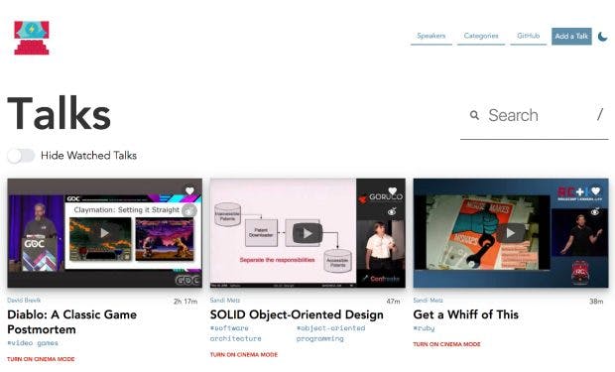Image resolution: width=615 pixels, height=372 pixels.
Task: Mark Get a Whiff of This as watched
Action: click(595, 212)
